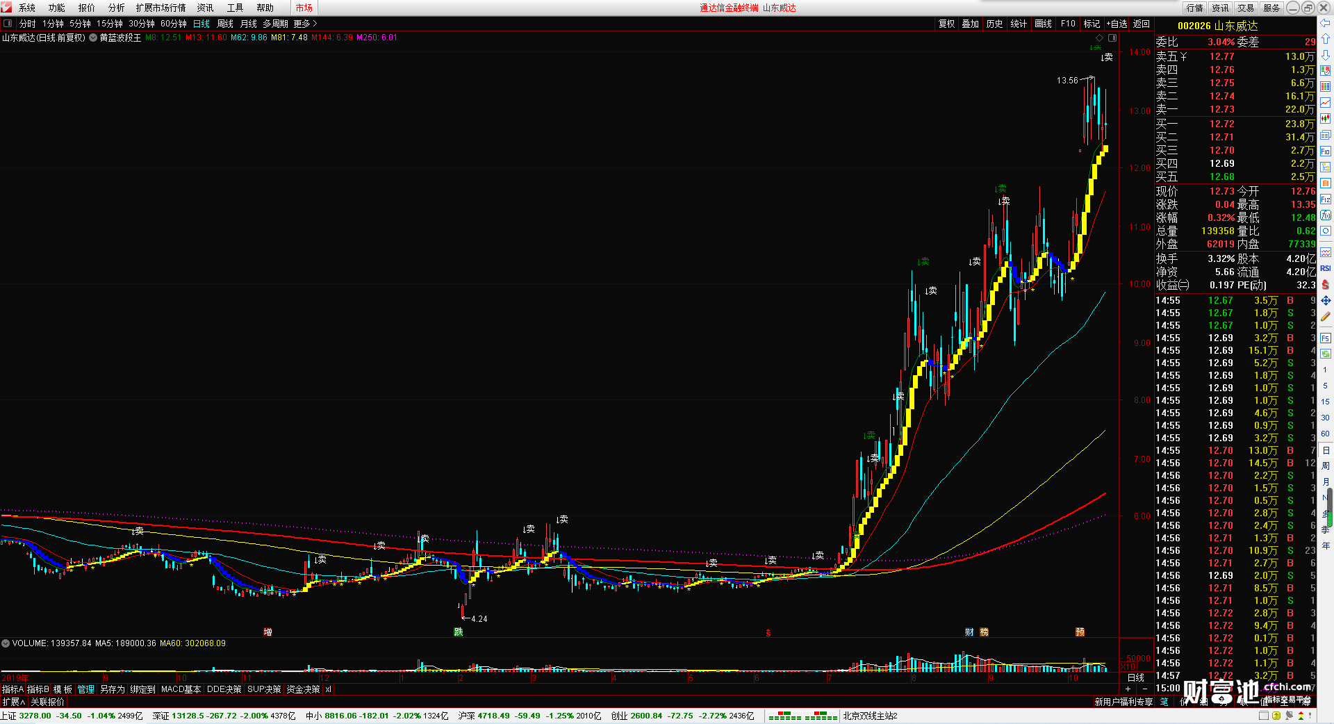Switch chart to 周线 weekly period
Screen dimensions: 1334x724
point(225,24)
